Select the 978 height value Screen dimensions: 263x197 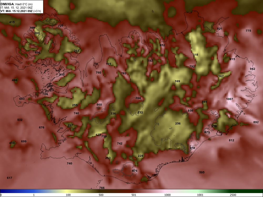click(193, 148)
